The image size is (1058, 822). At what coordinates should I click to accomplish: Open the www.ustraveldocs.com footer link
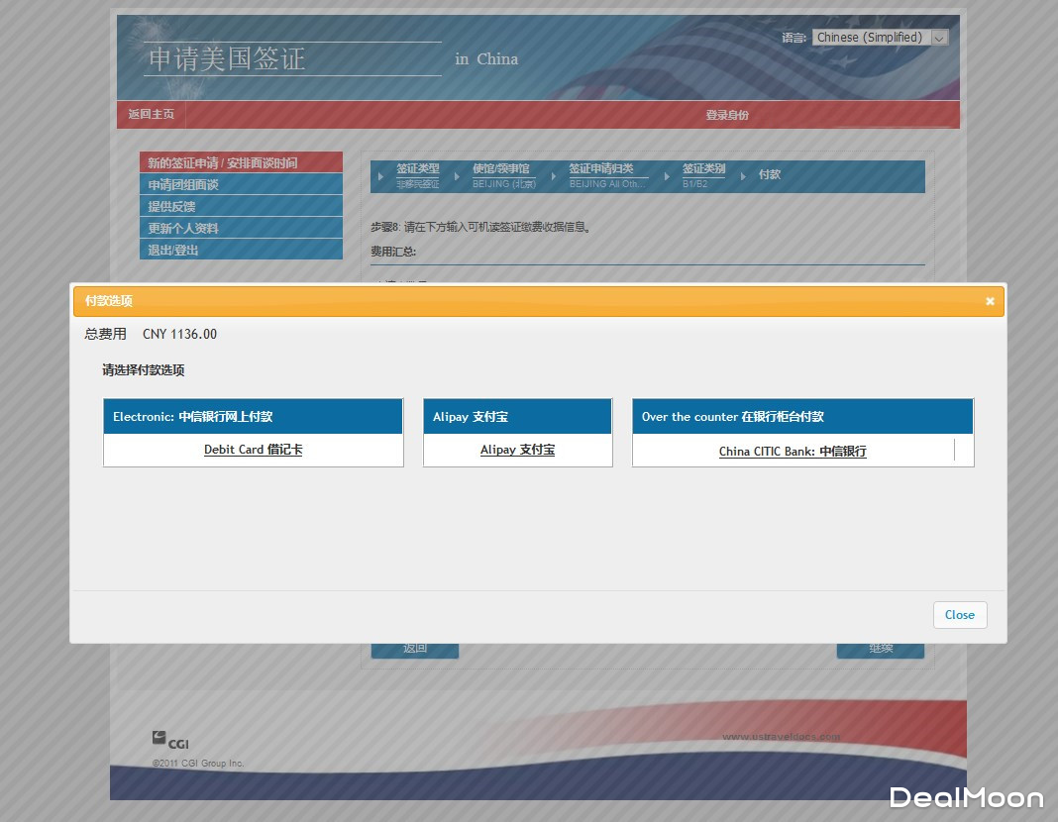(x=781, y=736)
